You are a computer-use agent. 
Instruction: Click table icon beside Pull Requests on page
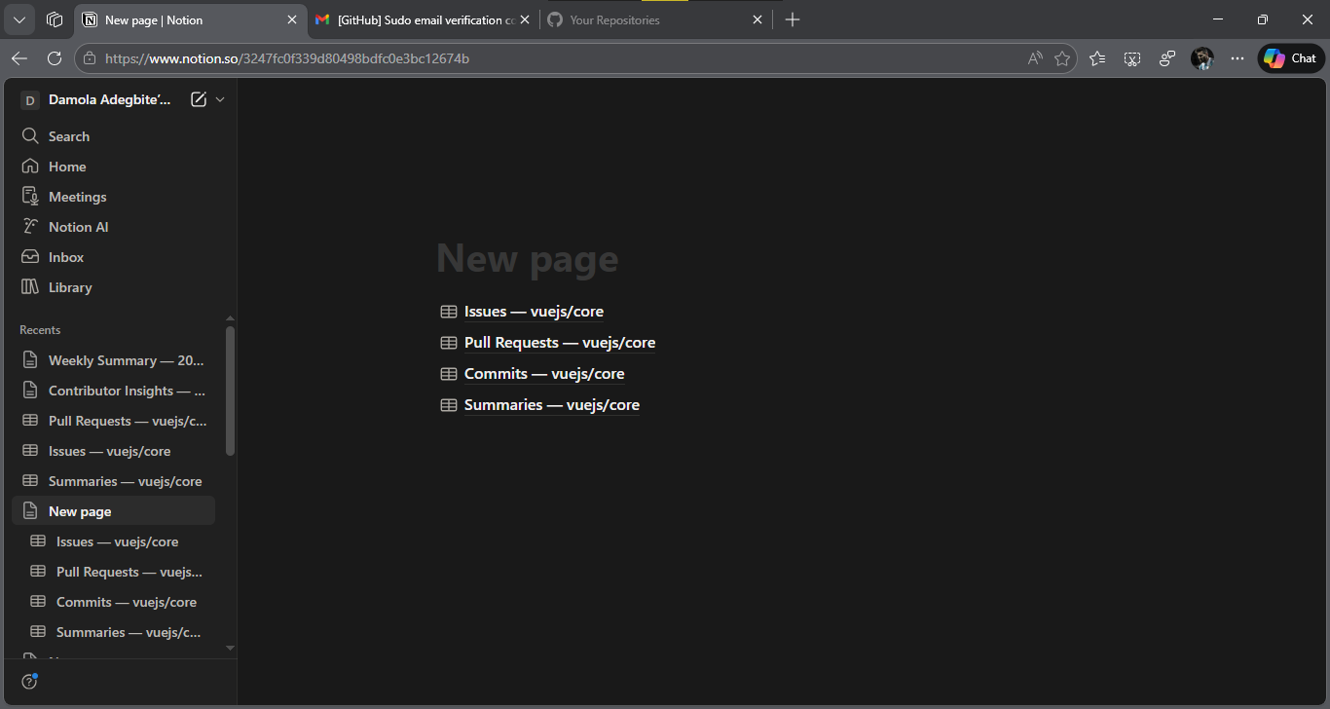click(449, 343)
